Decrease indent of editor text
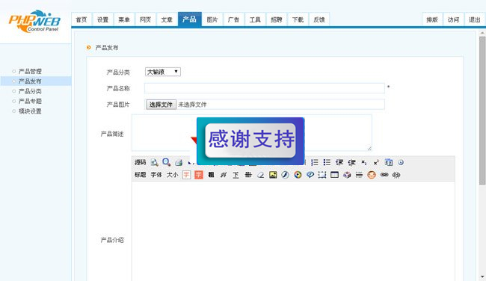The width and height of the screenshot is (486, 281). (351, 162)
